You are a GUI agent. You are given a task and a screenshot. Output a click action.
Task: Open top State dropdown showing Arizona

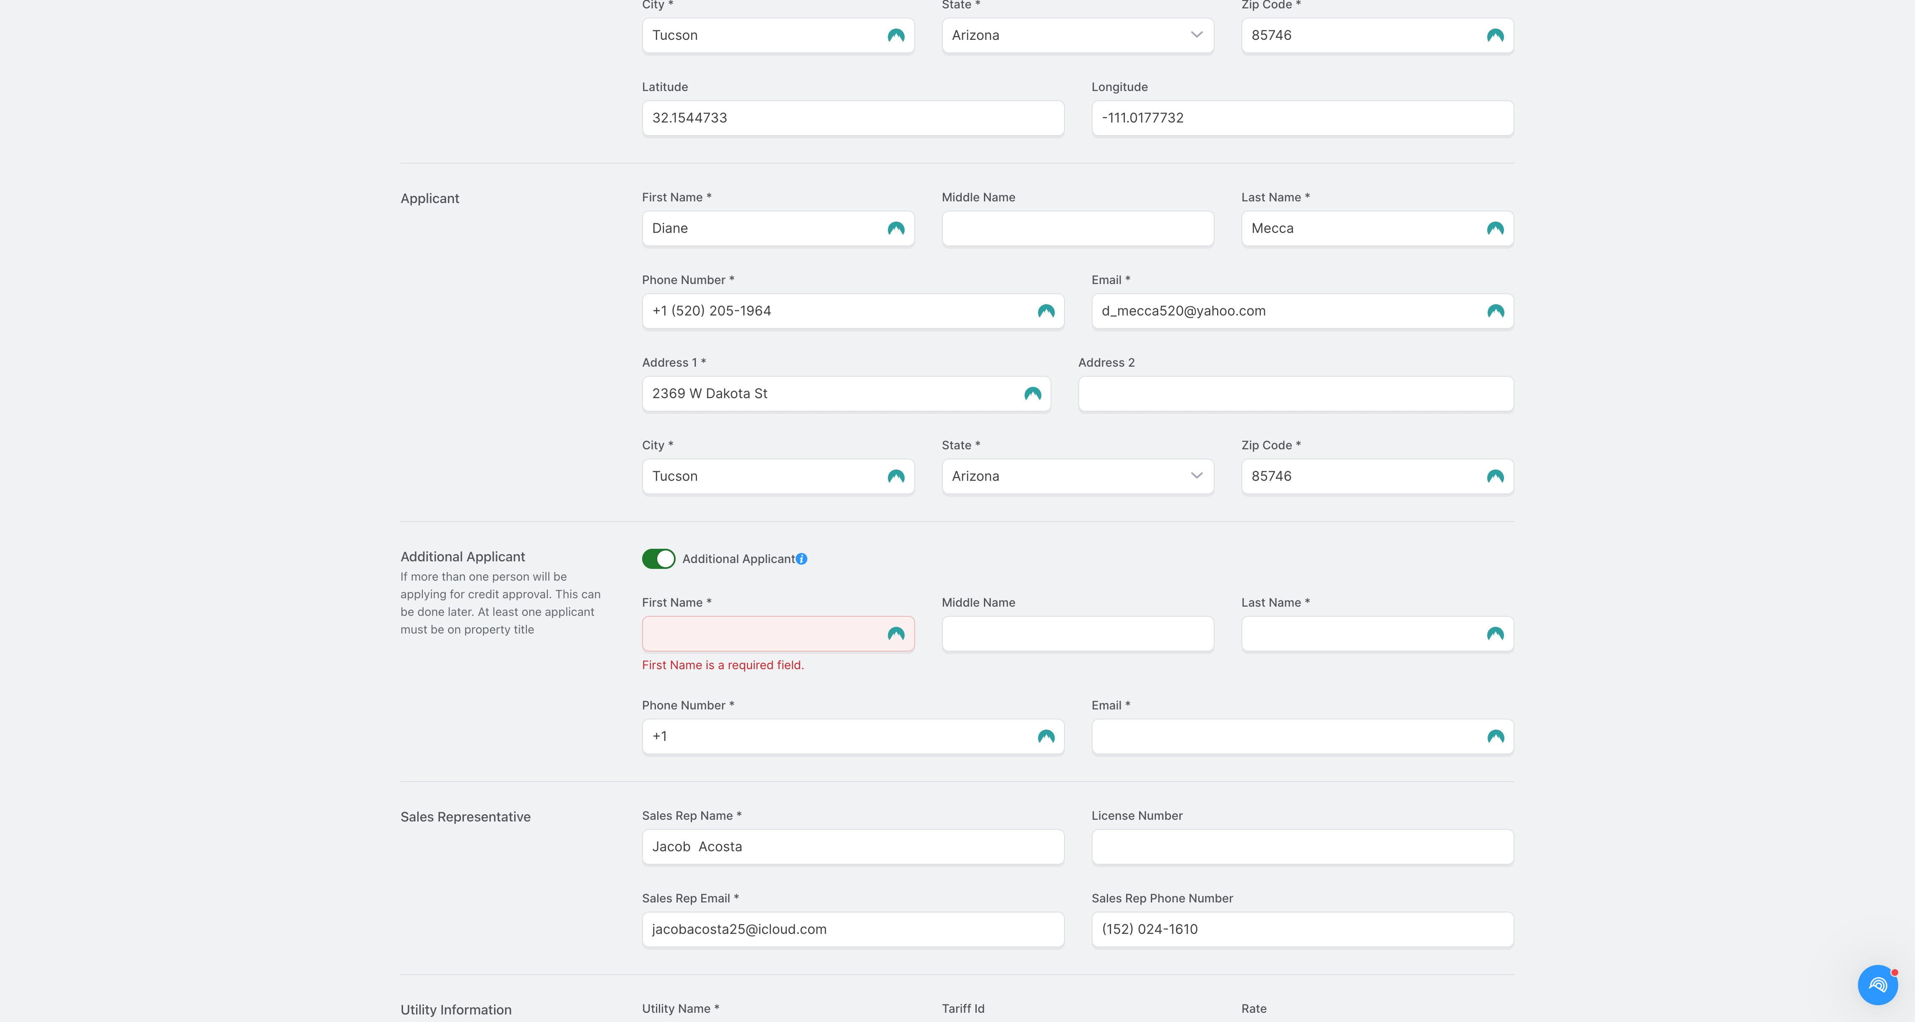pos(1077,35)
